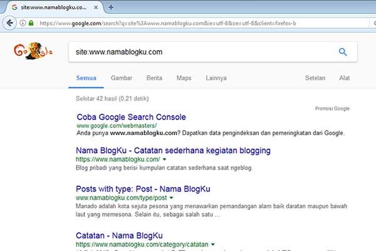
Task: Click the www.namablogku.com/type/post green URL
Action: click(122, 198)
